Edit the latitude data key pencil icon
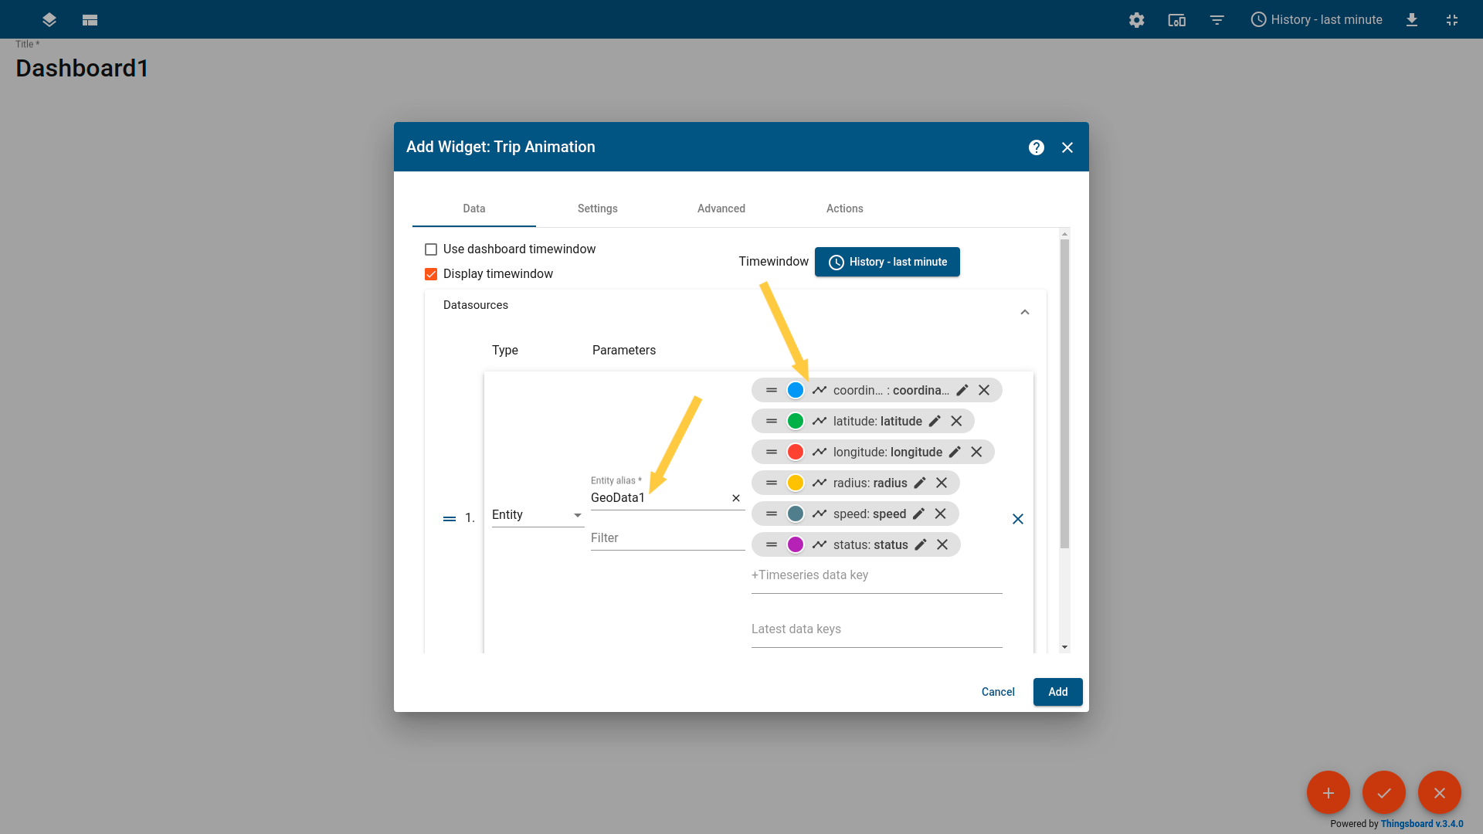Viewport: 1483px width, 834px height. pos(935,421)
